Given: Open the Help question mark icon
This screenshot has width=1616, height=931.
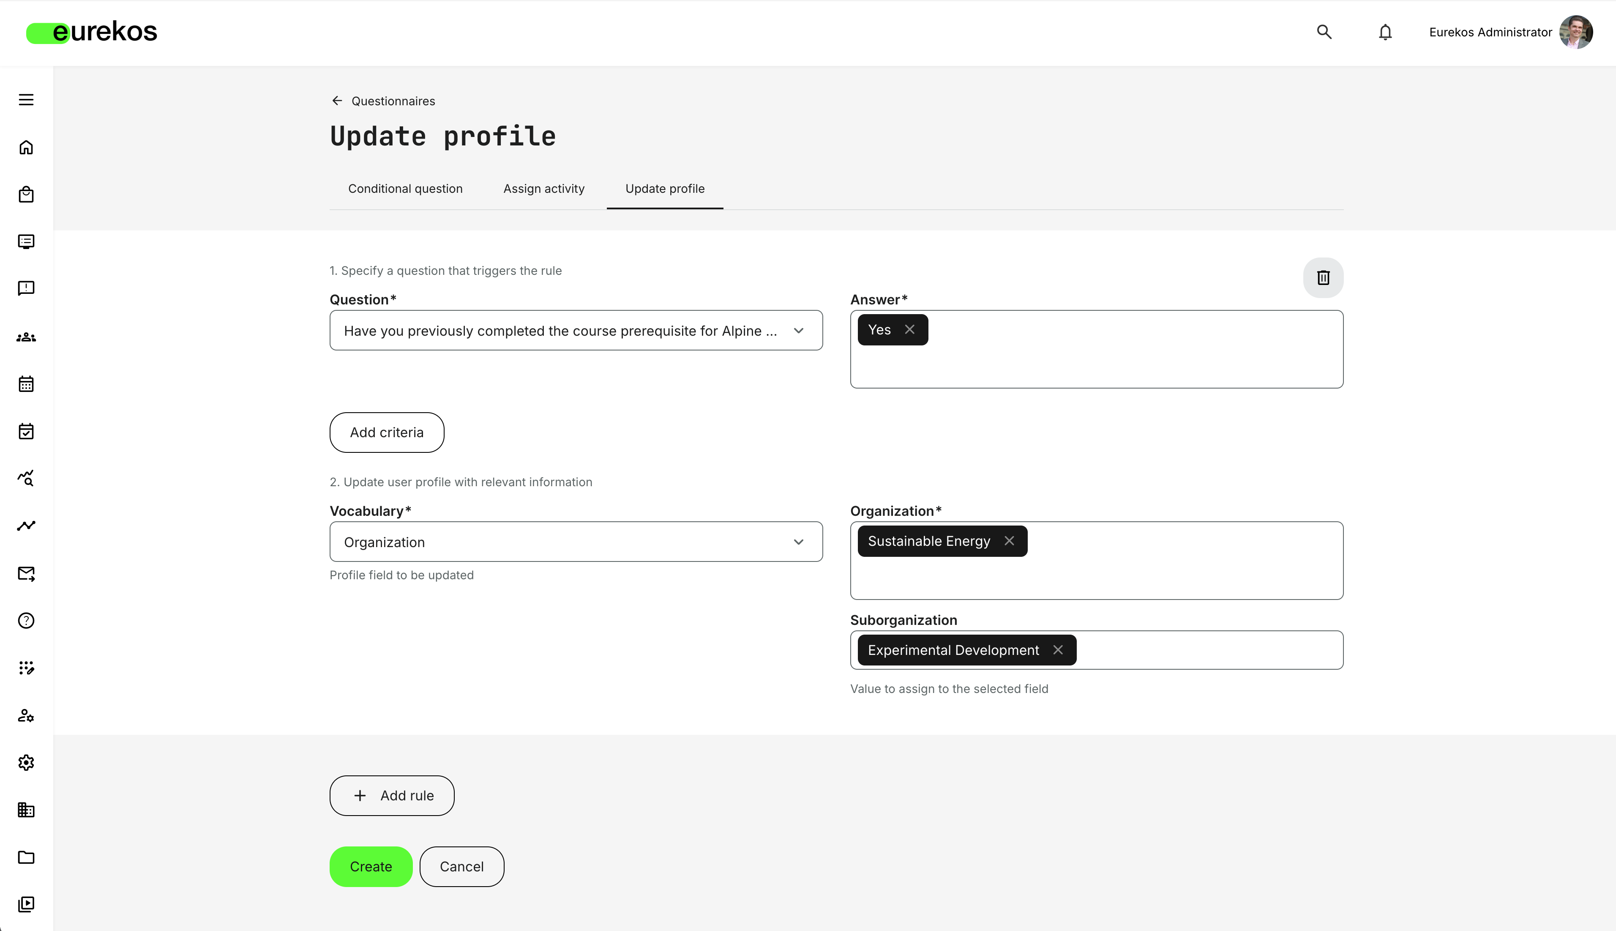Looking at the screenshot, I should click(25, 620).
